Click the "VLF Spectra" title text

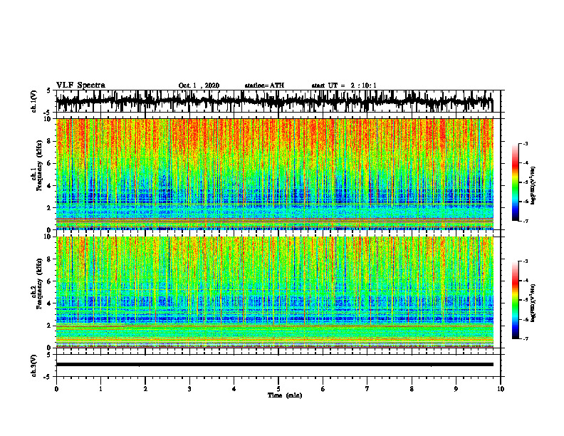pos(80,85)
